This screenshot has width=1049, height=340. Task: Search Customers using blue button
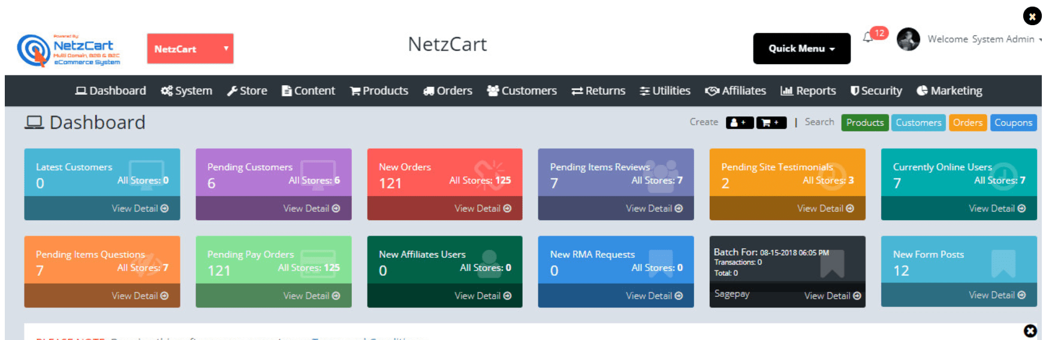click(918, 123)
